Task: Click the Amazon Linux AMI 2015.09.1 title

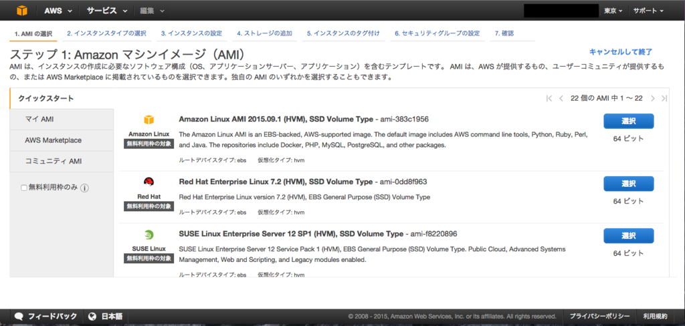Action: tap(276, 119)
